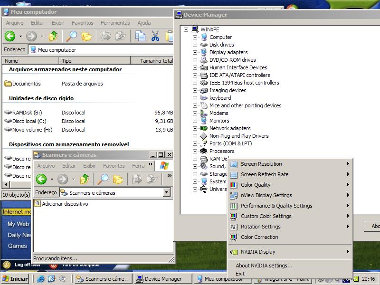Click Network adapters icon in Device Manager
The width and height of the screenshot is (380, 285).
pyautogui.click(x=204, y=128)
